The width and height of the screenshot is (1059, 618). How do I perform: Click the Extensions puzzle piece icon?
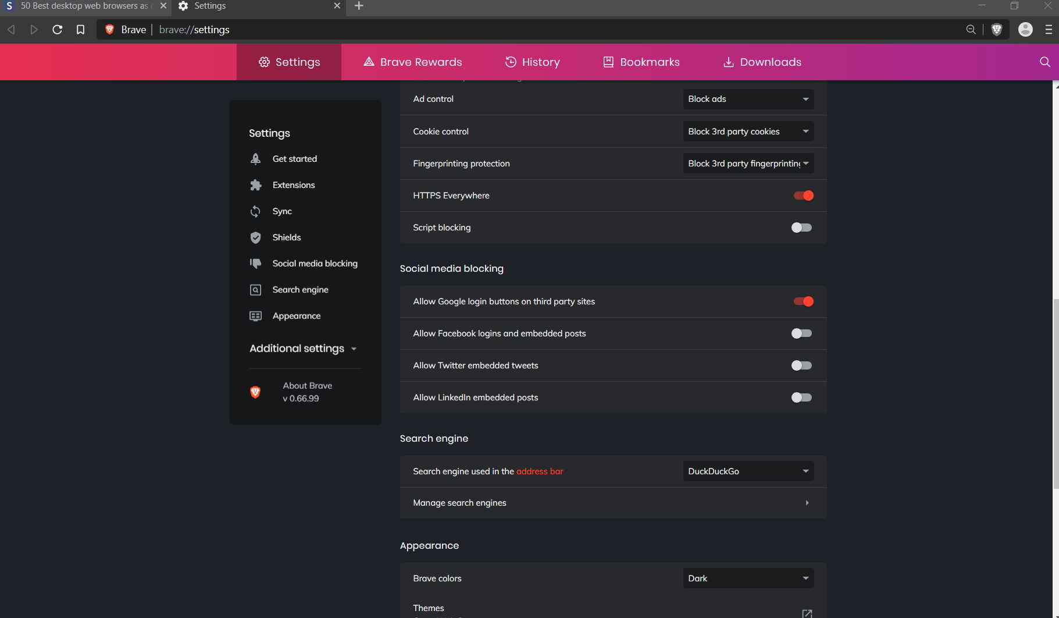coord(255,185)
